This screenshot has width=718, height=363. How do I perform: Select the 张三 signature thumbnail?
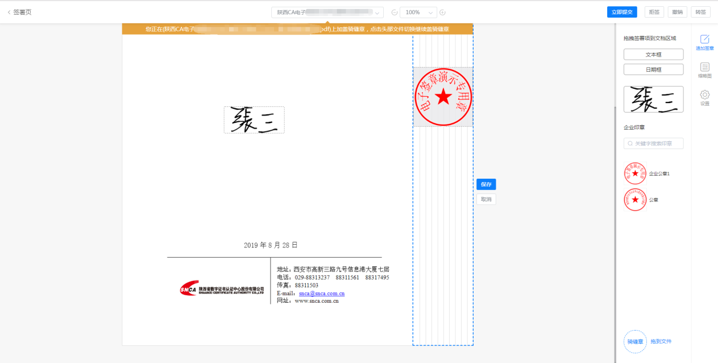pos(653,99)
